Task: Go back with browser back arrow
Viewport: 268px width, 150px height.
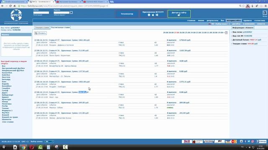Action: (x=3, y=6)
